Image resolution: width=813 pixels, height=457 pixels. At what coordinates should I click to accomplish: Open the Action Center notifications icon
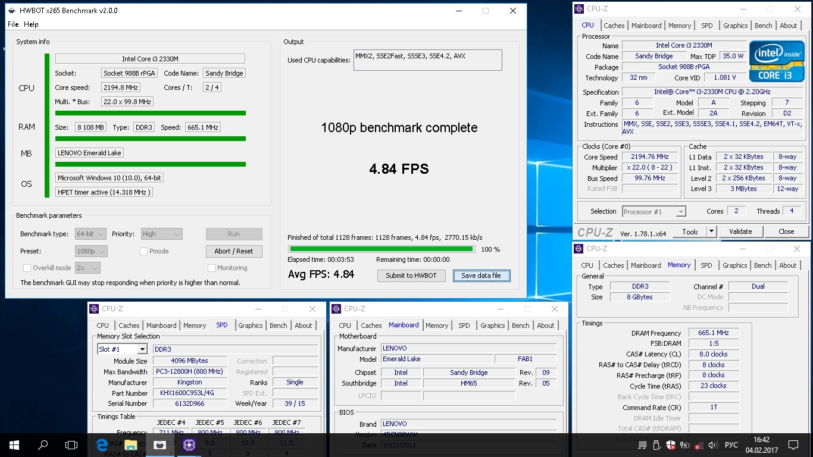click(x=793, y=445)
